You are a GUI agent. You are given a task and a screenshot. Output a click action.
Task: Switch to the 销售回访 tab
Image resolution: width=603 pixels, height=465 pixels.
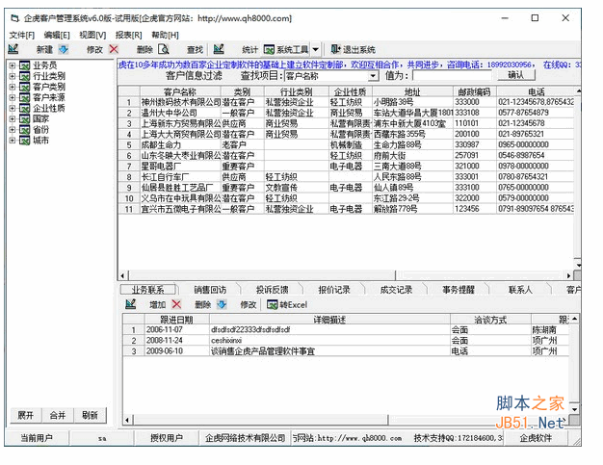(210, 289)
